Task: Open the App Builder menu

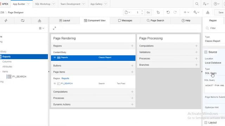Action: [19, 4]
